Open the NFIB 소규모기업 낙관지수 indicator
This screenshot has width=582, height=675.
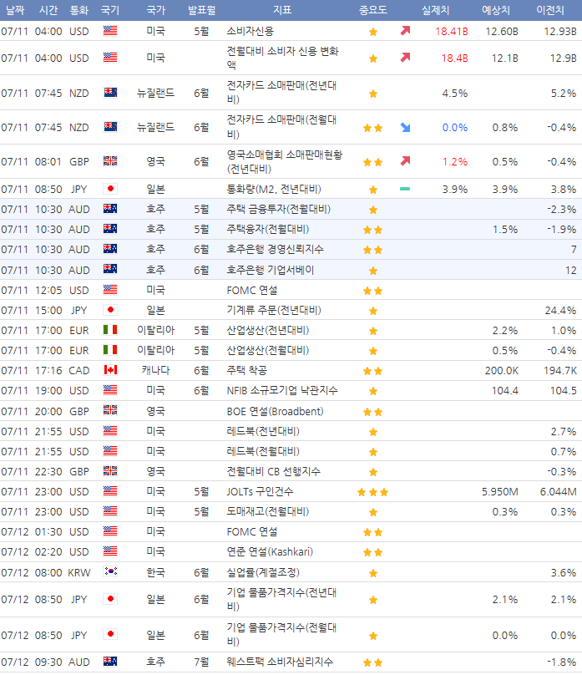tap(282, 390)
